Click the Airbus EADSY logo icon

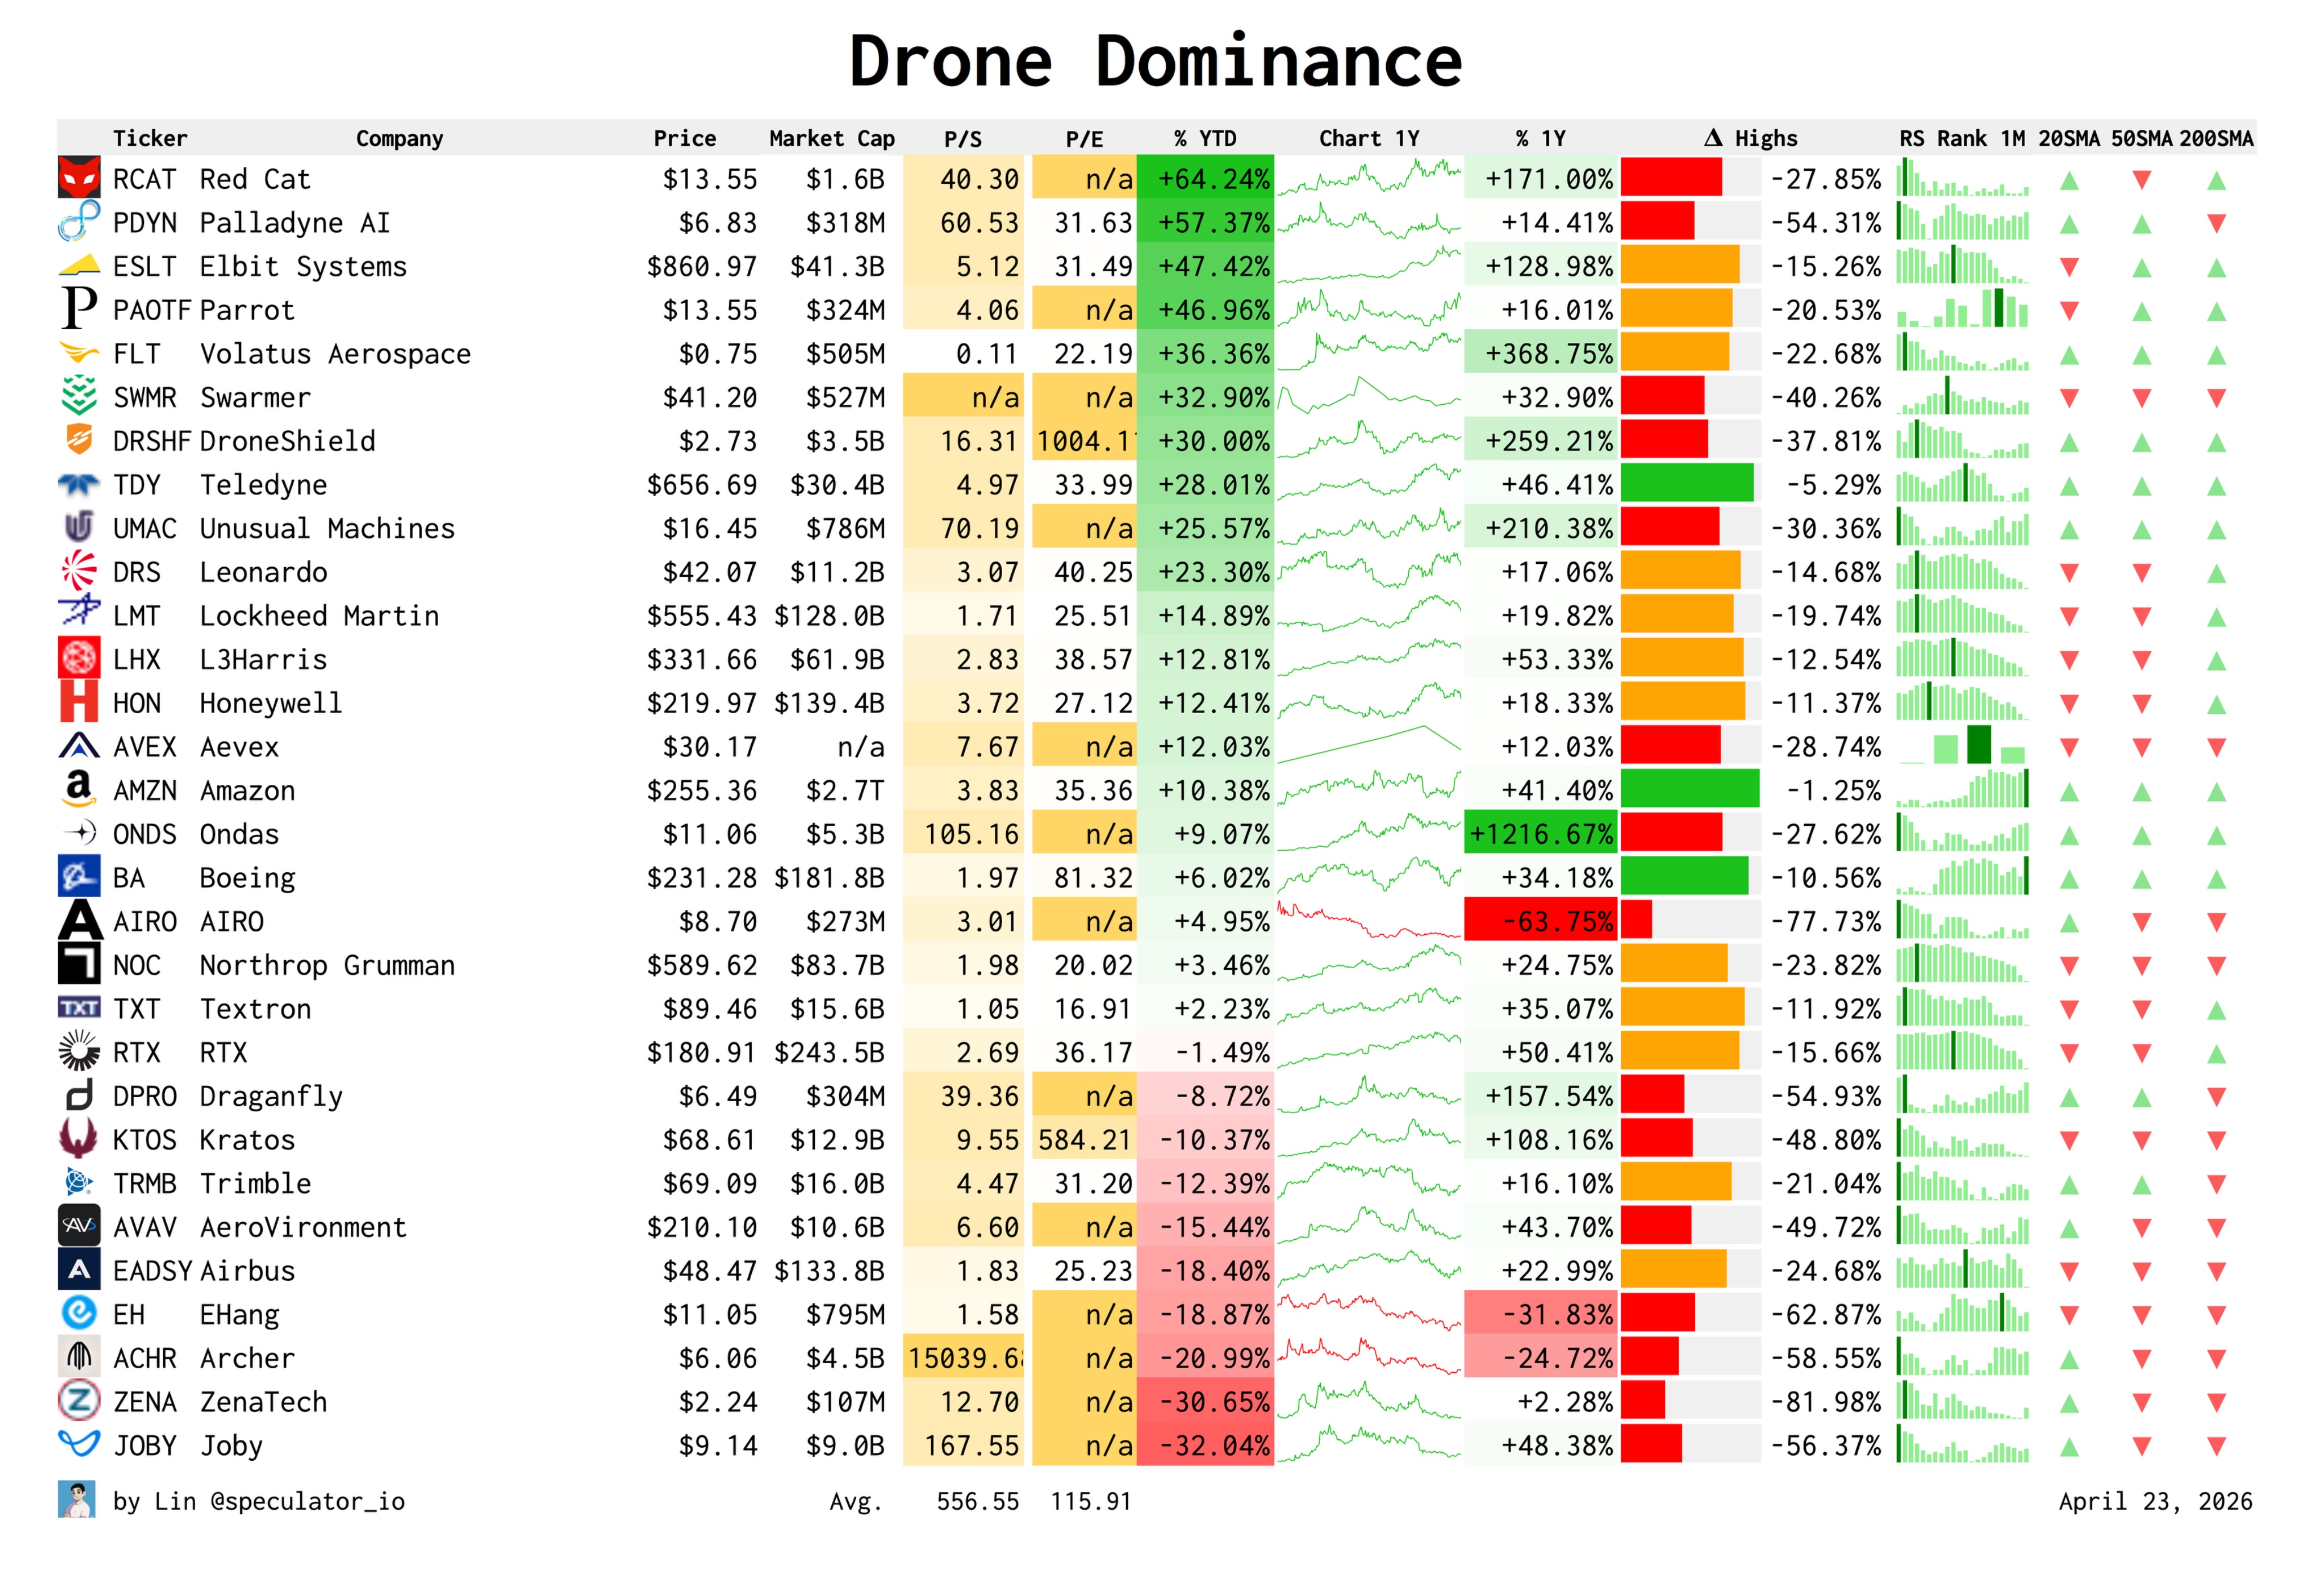(x=78, y=1270)
